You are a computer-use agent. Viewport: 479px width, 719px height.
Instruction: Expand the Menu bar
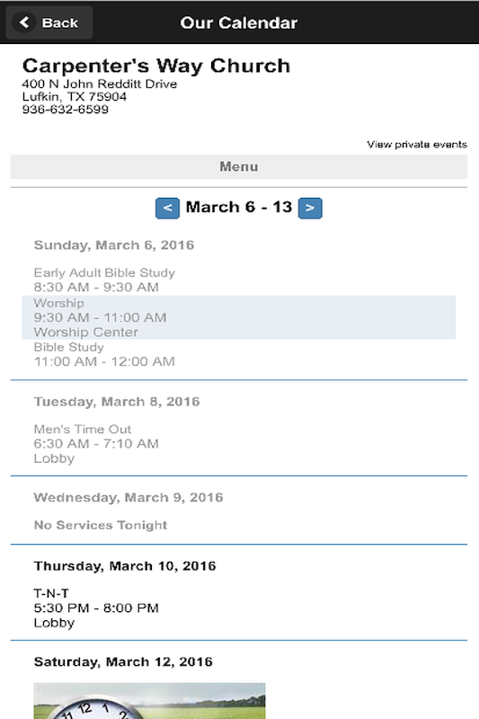pyautogui.click(x=239, y=166)
